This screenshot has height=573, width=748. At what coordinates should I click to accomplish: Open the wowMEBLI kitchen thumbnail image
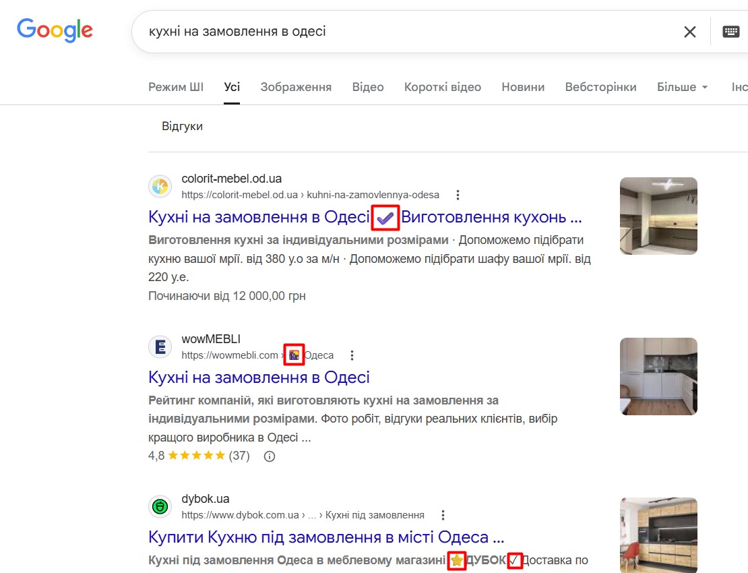point(658,376)
